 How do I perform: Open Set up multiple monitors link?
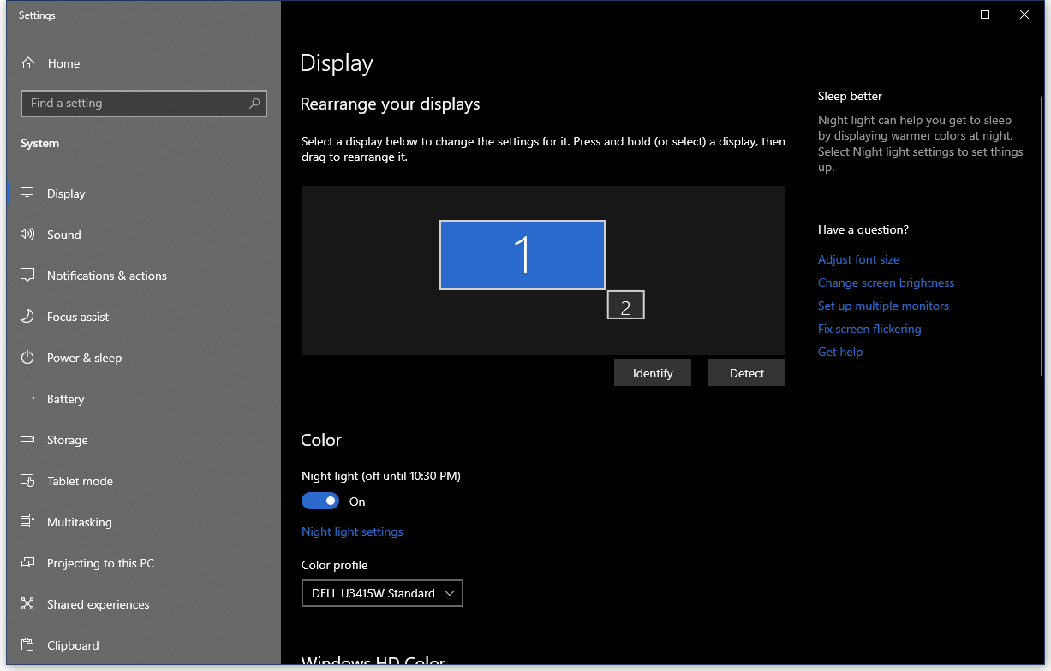pyautogui.click(x=883, y=306)
